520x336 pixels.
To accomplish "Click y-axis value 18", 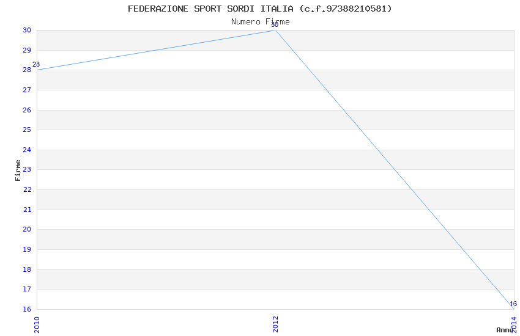I will pos(27,270).
